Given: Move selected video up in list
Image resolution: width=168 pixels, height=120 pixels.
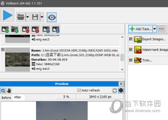Looking at the screenshot, I should (46, 29).
